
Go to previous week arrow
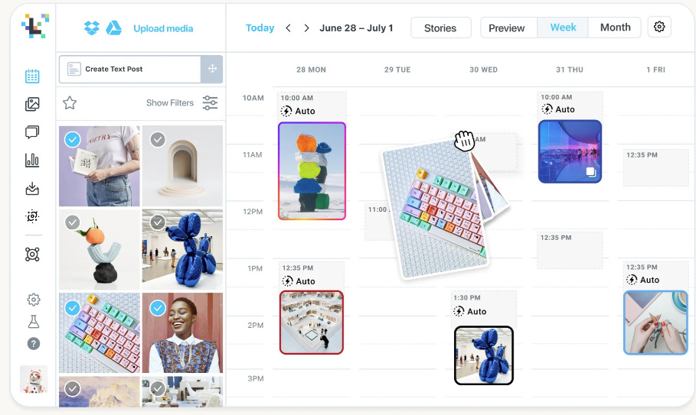tap(288, 28)
